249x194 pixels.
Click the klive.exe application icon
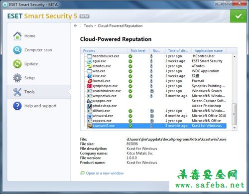[90, 76]
